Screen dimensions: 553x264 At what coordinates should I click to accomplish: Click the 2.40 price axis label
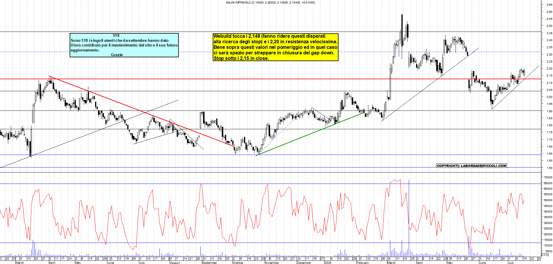point(549,40)
